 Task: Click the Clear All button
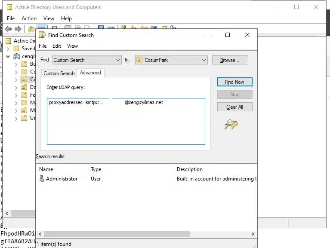point(234,107)
